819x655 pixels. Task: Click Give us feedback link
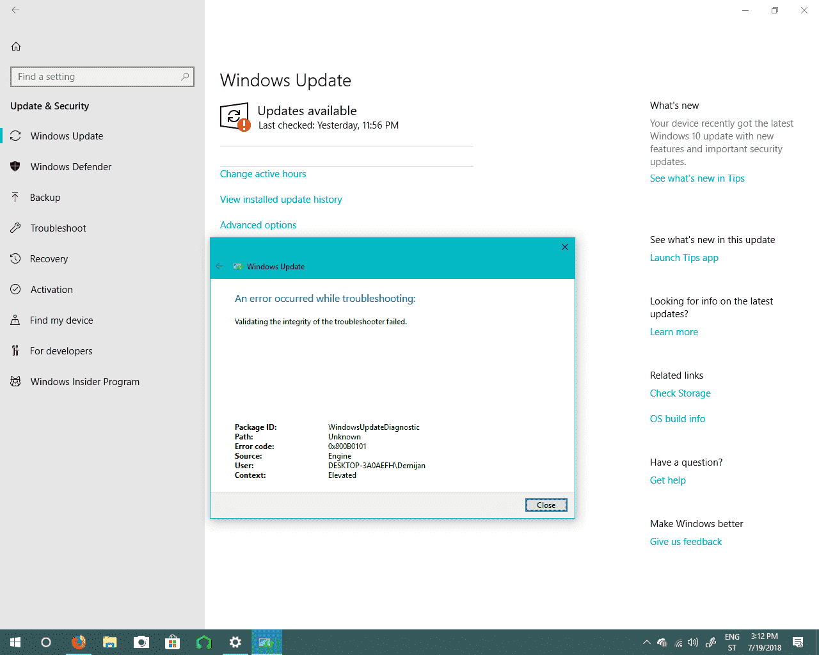[686, 542]
